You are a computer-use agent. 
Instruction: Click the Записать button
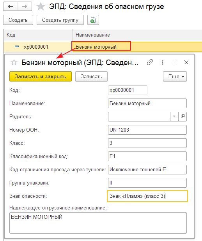(x=91, y=76)
